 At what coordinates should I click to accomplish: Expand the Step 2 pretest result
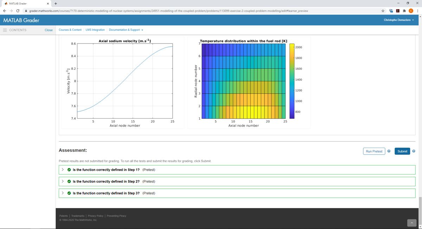(63, 181)
